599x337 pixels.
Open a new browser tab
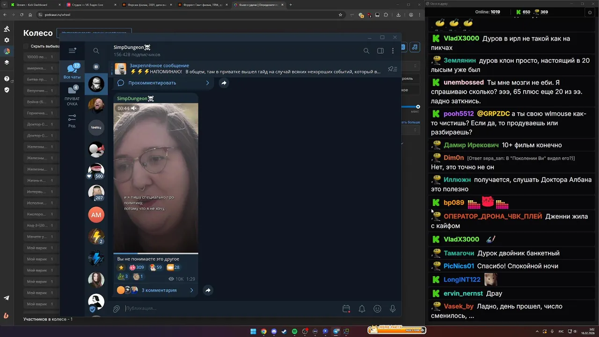click(291, 5)
